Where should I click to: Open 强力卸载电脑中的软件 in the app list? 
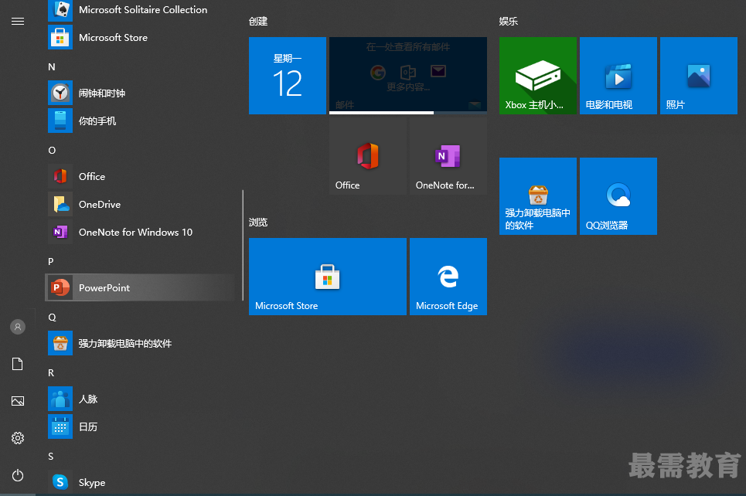tap(141, 343)
